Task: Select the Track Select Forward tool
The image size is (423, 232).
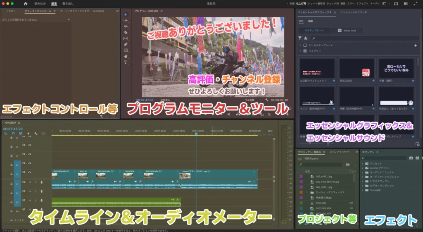Action: click(x=126, y=20)
